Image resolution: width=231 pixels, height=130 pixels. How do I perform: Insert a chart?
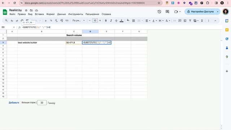[185, 21]
